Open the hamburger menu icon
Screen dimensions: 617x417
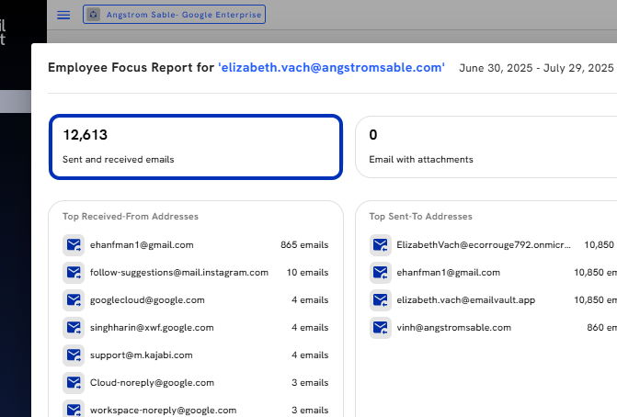tap(63, 15)
